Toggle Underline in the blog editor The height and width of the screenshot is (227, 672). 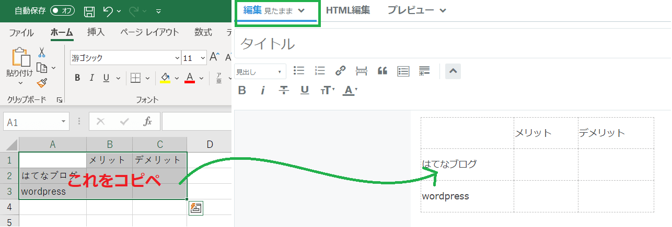pos(305,91)
